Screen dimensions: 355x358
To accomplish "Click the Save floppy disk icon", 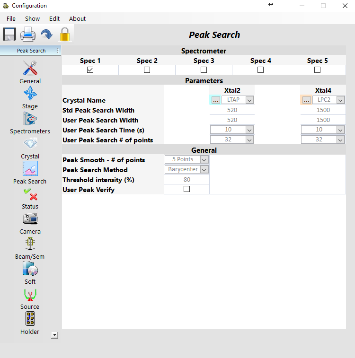I will 9,35.
